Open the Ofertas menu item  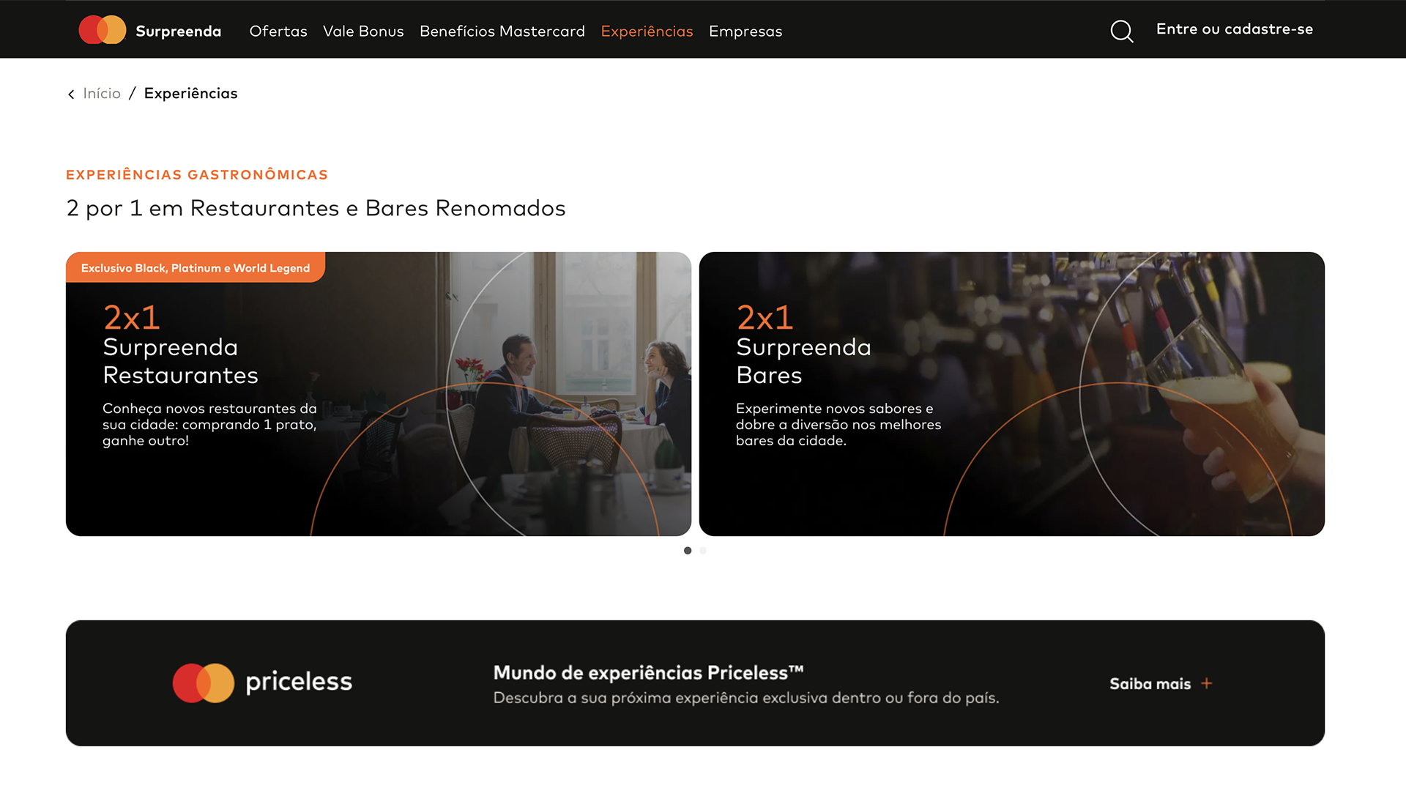[x=278, y=31]
